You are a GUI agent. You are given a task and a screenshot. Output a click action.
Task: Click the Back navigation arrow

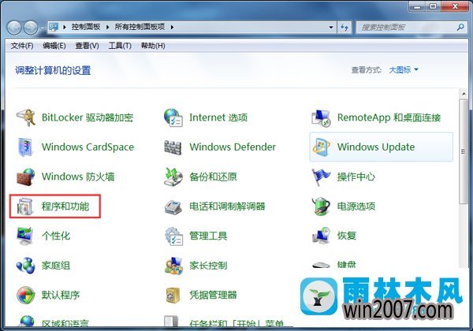(14, 28)
